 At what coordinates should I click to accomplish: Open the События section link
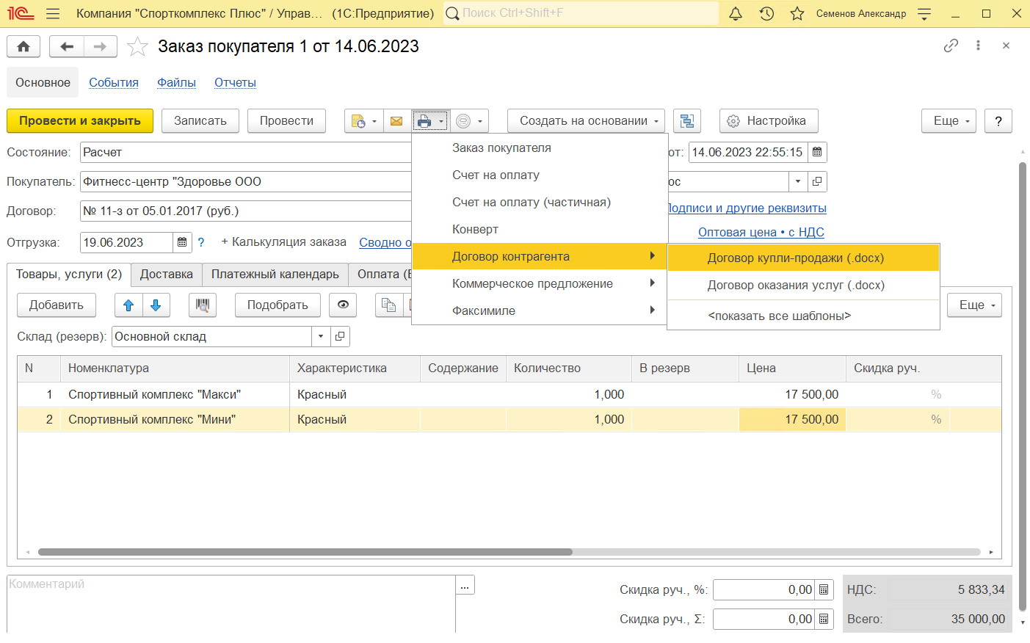pyautogui.click(x=114, y=83)
